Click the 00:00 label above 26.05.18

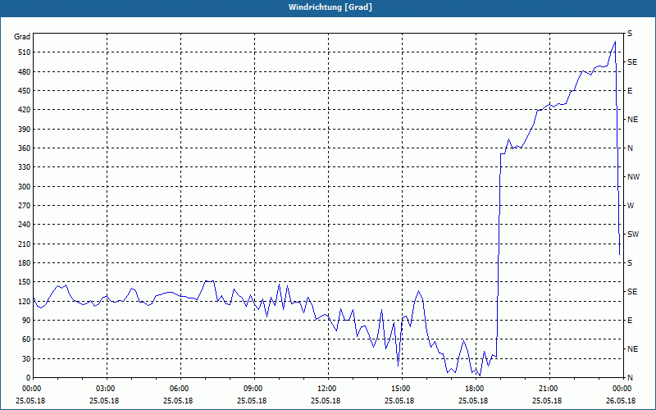pyautogui.click(x=621, y=388)
